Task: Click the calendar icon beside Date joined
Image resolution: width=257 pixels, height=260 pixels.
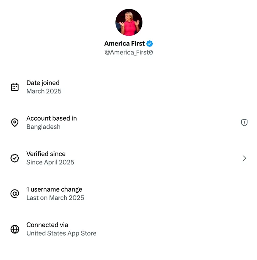Action: tap(15, 87)
